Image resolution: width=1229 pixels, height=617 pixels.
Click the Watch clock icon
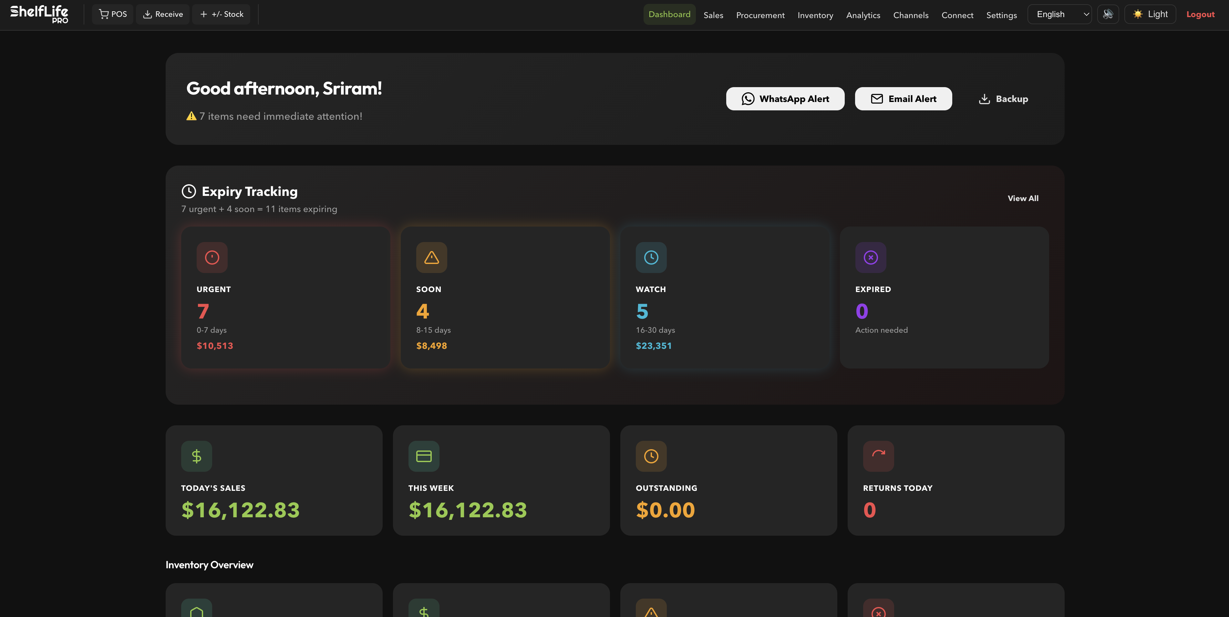[651, 257]
